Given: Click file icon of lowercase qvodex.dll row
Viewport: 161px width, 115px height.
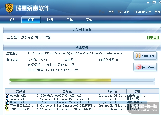Looking at the screenshot, I should click(7, 99).
